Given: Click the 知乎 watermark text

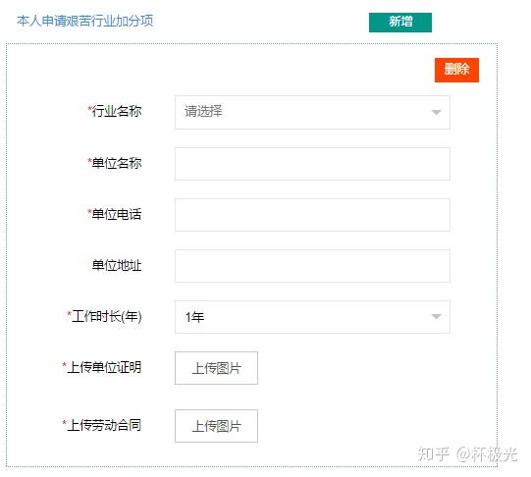Looking at the screenshot, I should pos(434,454).
